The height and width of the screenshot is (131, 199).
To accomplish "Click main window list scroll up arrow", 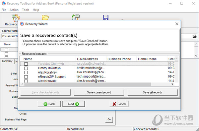I will pos(196,44).
